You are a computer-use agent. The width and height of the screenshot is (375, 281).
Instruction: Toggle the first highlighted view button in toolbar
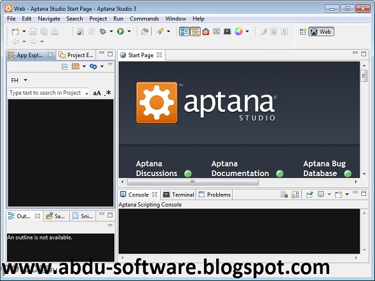184,31
